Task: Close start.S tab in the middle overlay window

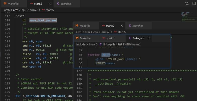Action: click(x=122, y=26)
